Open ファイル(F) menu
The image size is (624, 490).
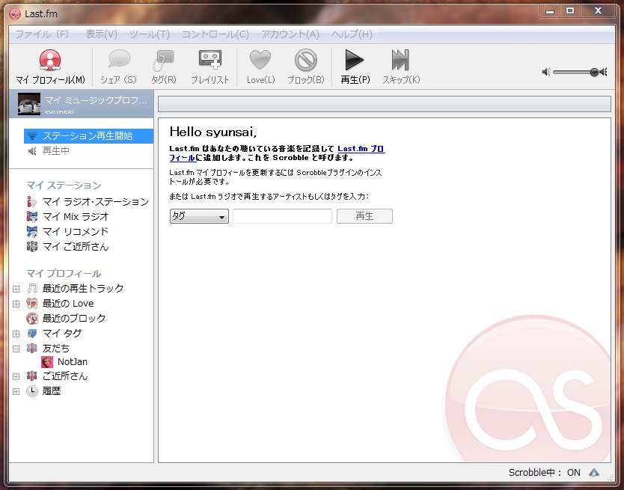[x=42, y=34]
